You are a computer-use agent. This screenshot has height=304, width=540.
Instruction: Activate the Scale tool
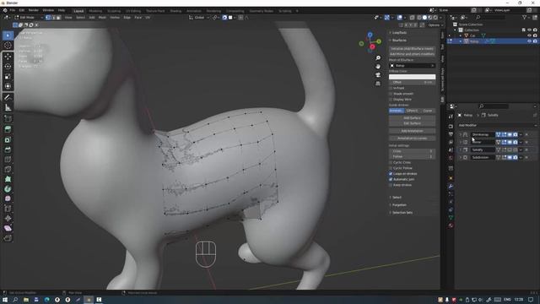[x=8, y=77]
